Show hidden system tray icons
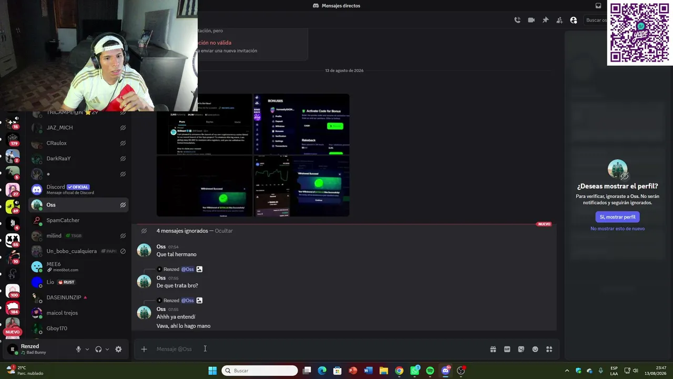Viewport: 673px width, 379px height. [x=567, y=371]
